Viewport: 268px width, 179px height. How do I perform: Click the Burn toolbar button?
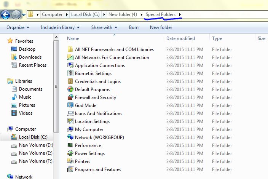[x=134, y=27]
